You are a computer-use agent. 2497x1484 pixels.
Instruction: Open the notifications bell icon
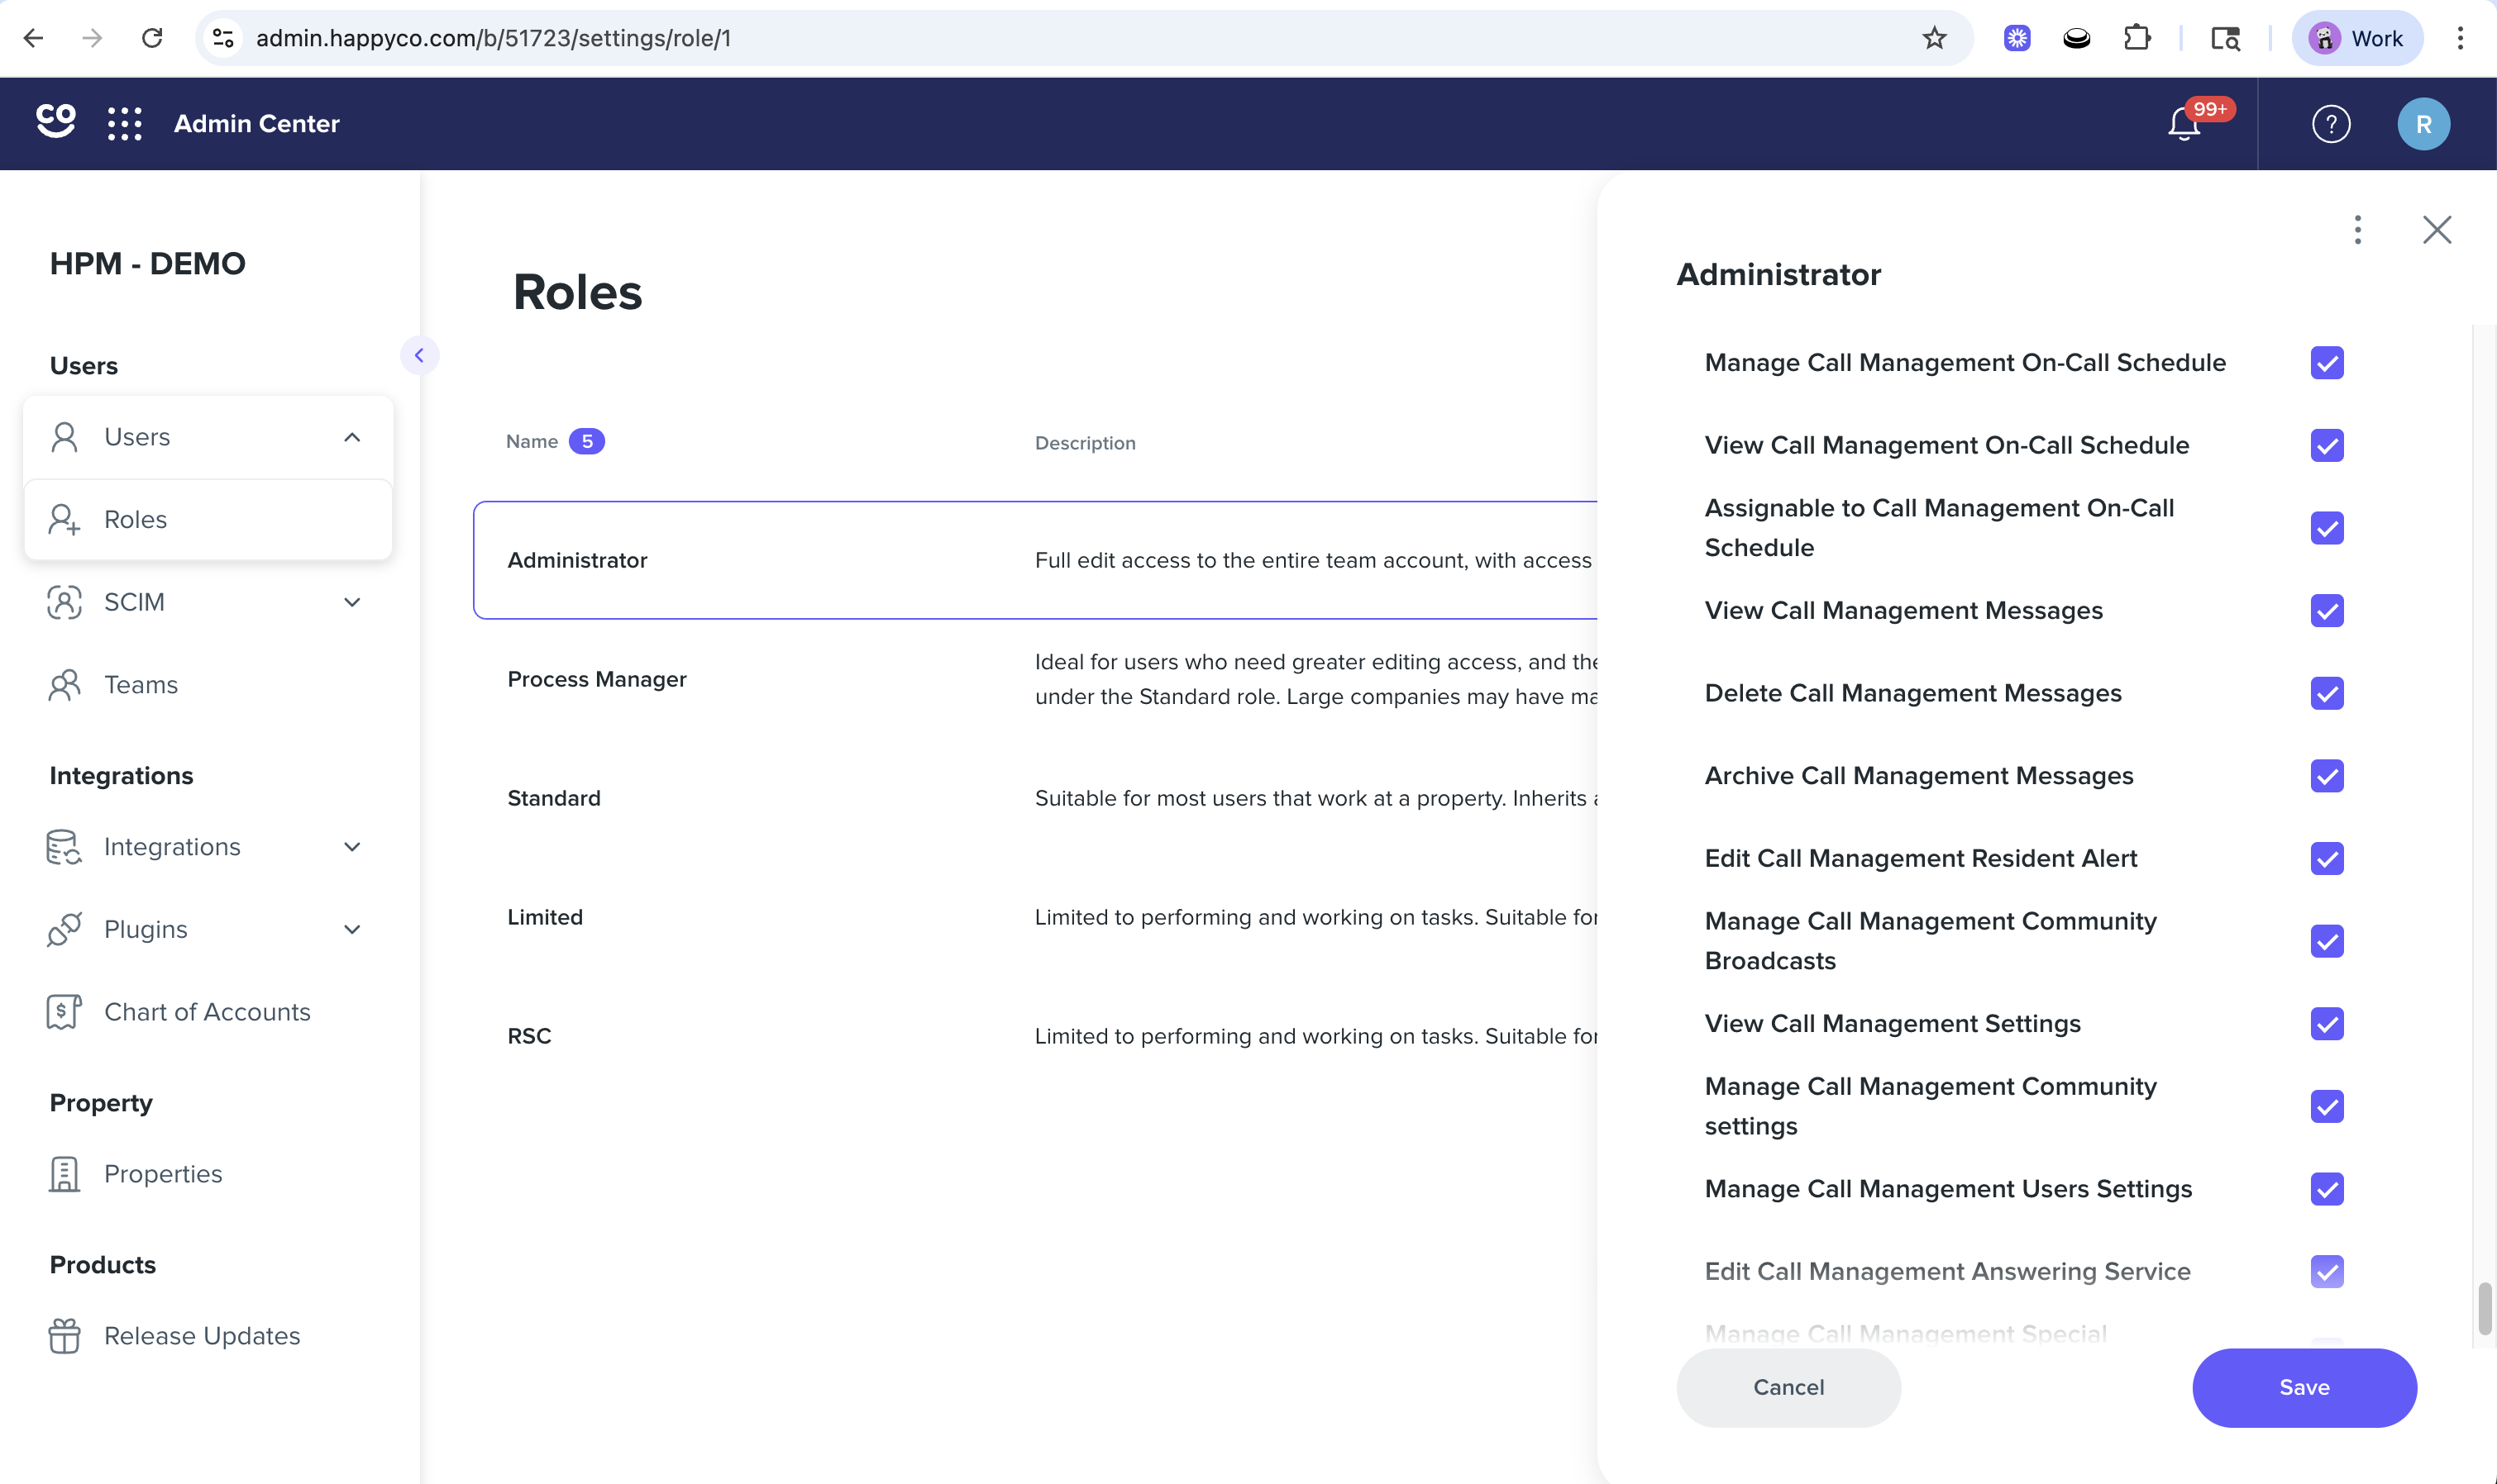tap(2184, 124)
